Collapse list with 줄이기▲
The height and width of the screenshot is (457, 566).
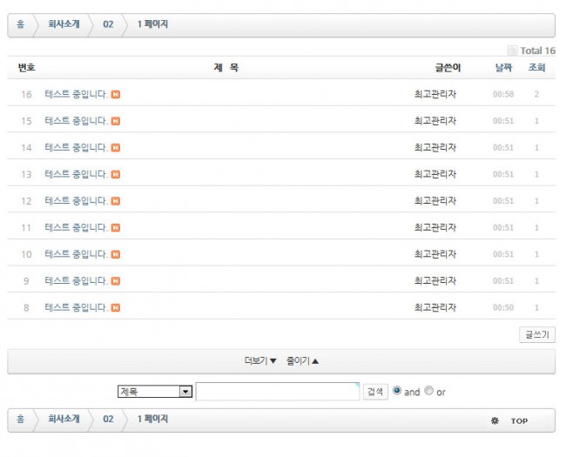coord(303,361)
